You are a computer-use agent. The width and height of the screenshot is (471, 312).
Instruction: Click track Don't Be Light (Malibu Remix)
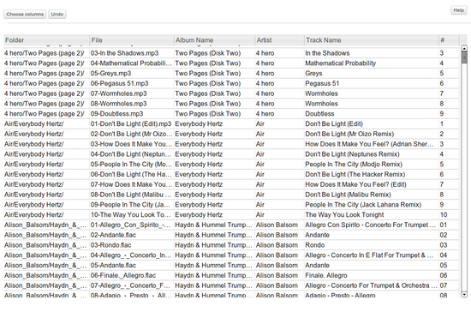click(x=349, y=195)
